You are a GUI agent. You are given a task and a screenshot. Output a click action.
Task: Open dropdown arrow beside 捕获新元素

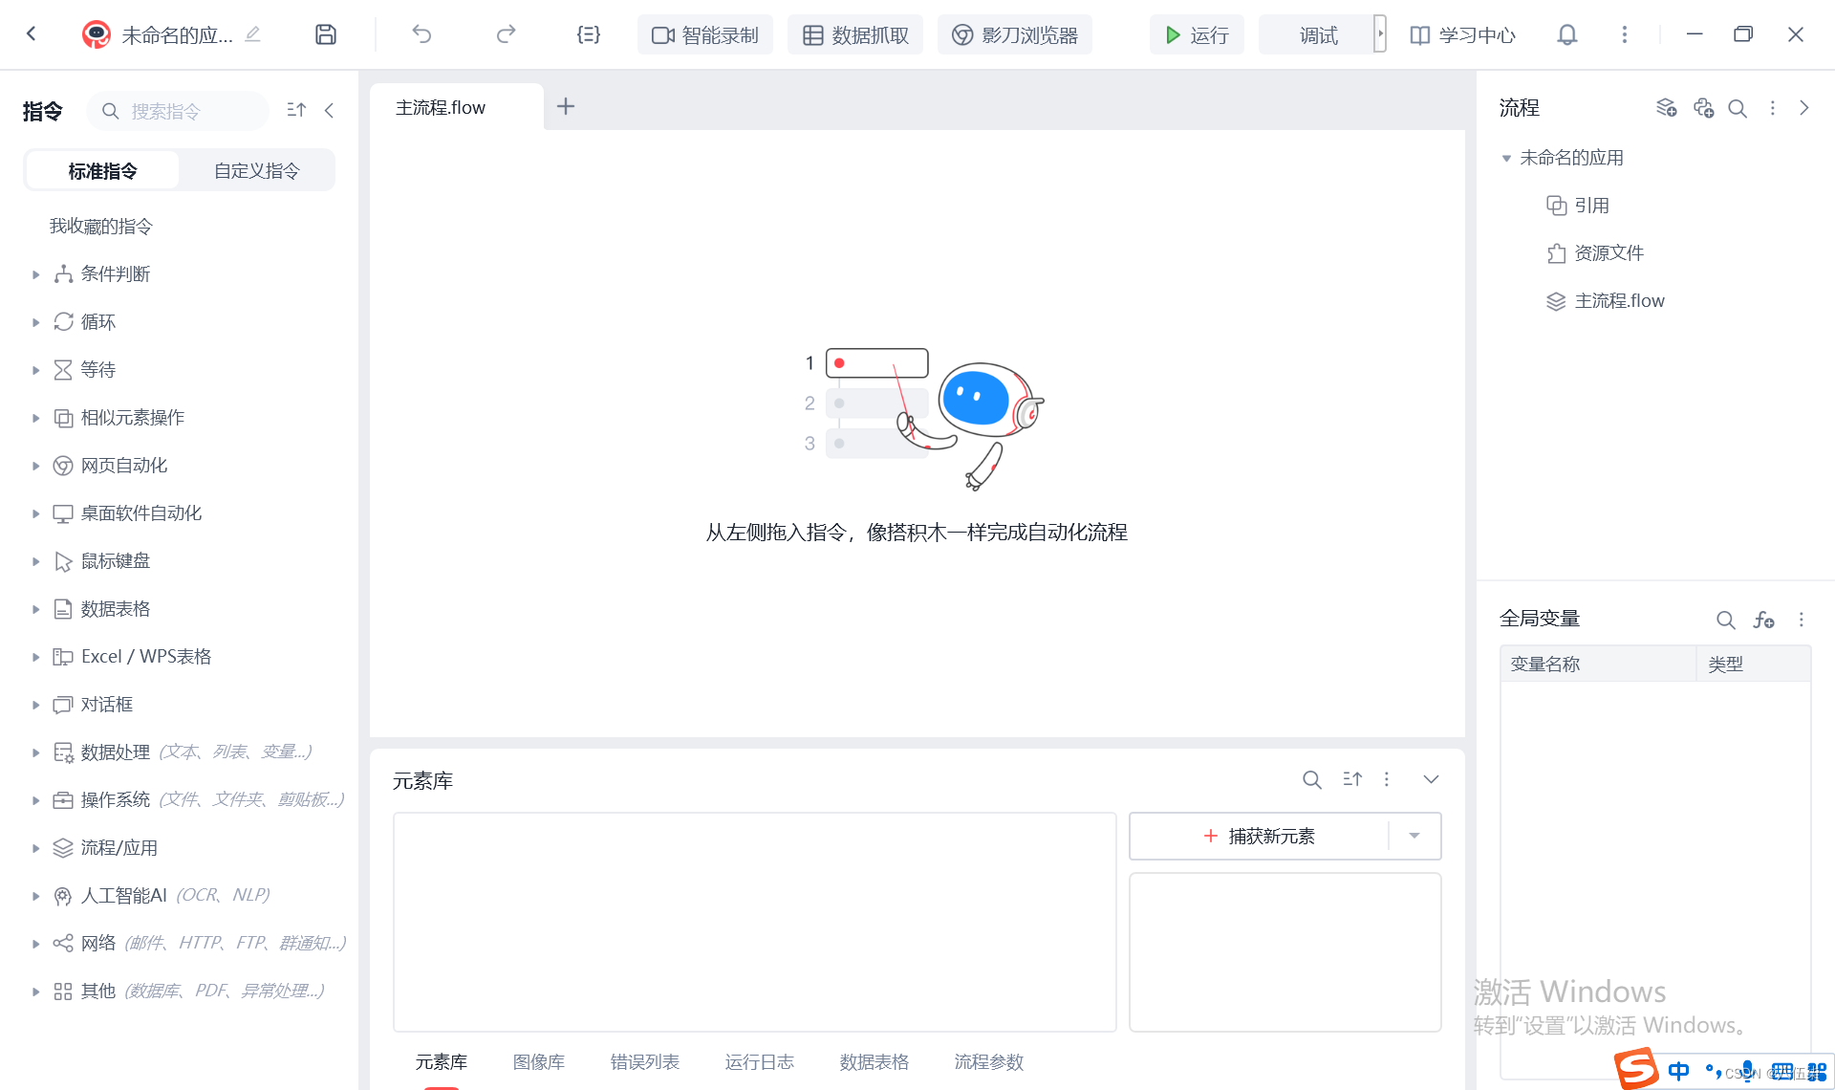(1414, 837)
